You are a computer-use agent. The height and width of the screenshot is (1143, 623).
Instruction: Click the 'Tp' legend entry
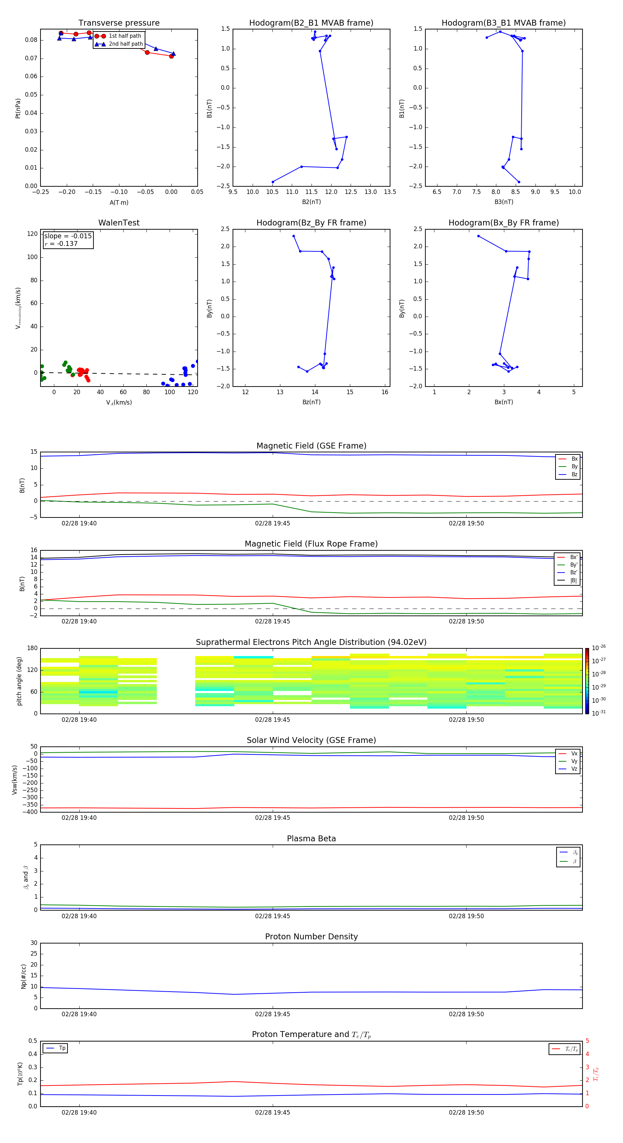click(x=55, y=1048)
